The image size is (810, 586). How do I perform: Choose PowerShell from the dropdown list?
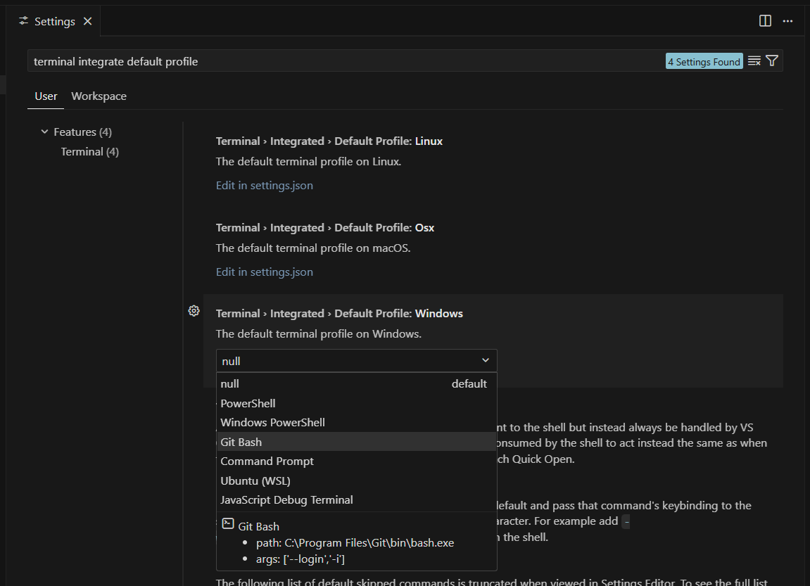[248, 404]
